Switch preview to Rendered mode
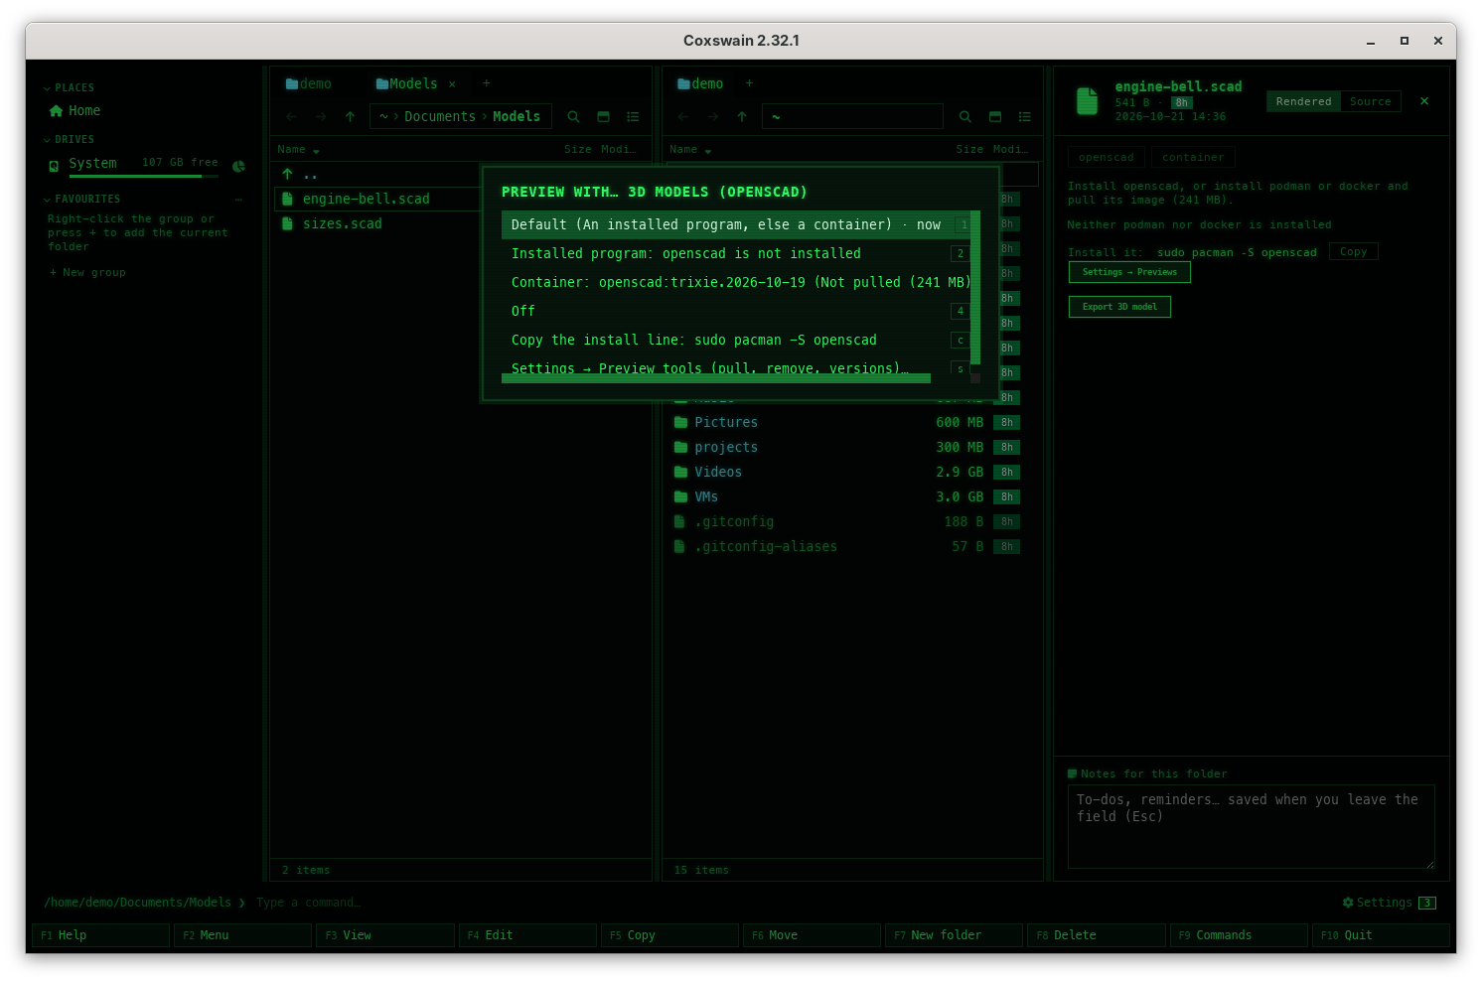The image size is (1482, 982). point(1303,101)
